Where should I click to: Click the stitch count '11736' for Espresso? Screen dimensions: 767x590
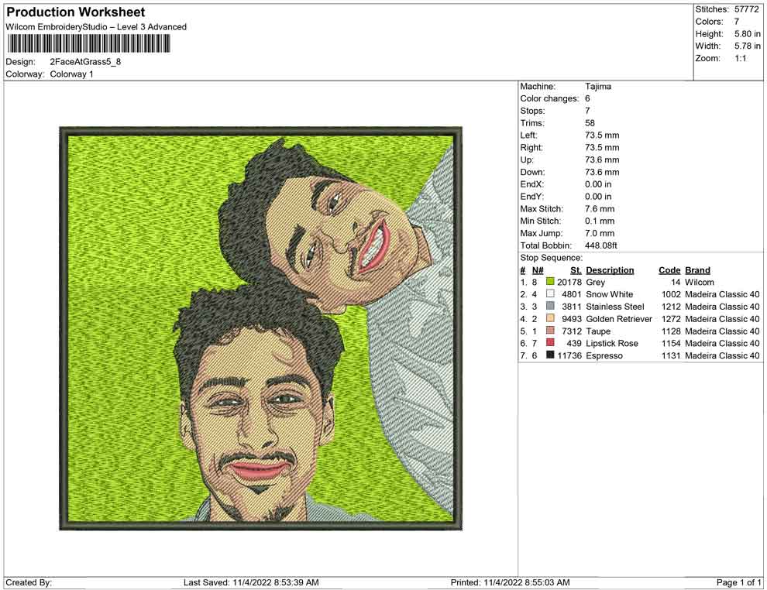pos(569,355)
